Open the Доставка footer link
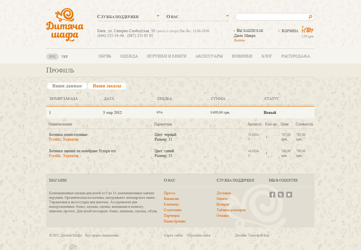The width and height of the screenshot is (361, 250). point(224,193)
